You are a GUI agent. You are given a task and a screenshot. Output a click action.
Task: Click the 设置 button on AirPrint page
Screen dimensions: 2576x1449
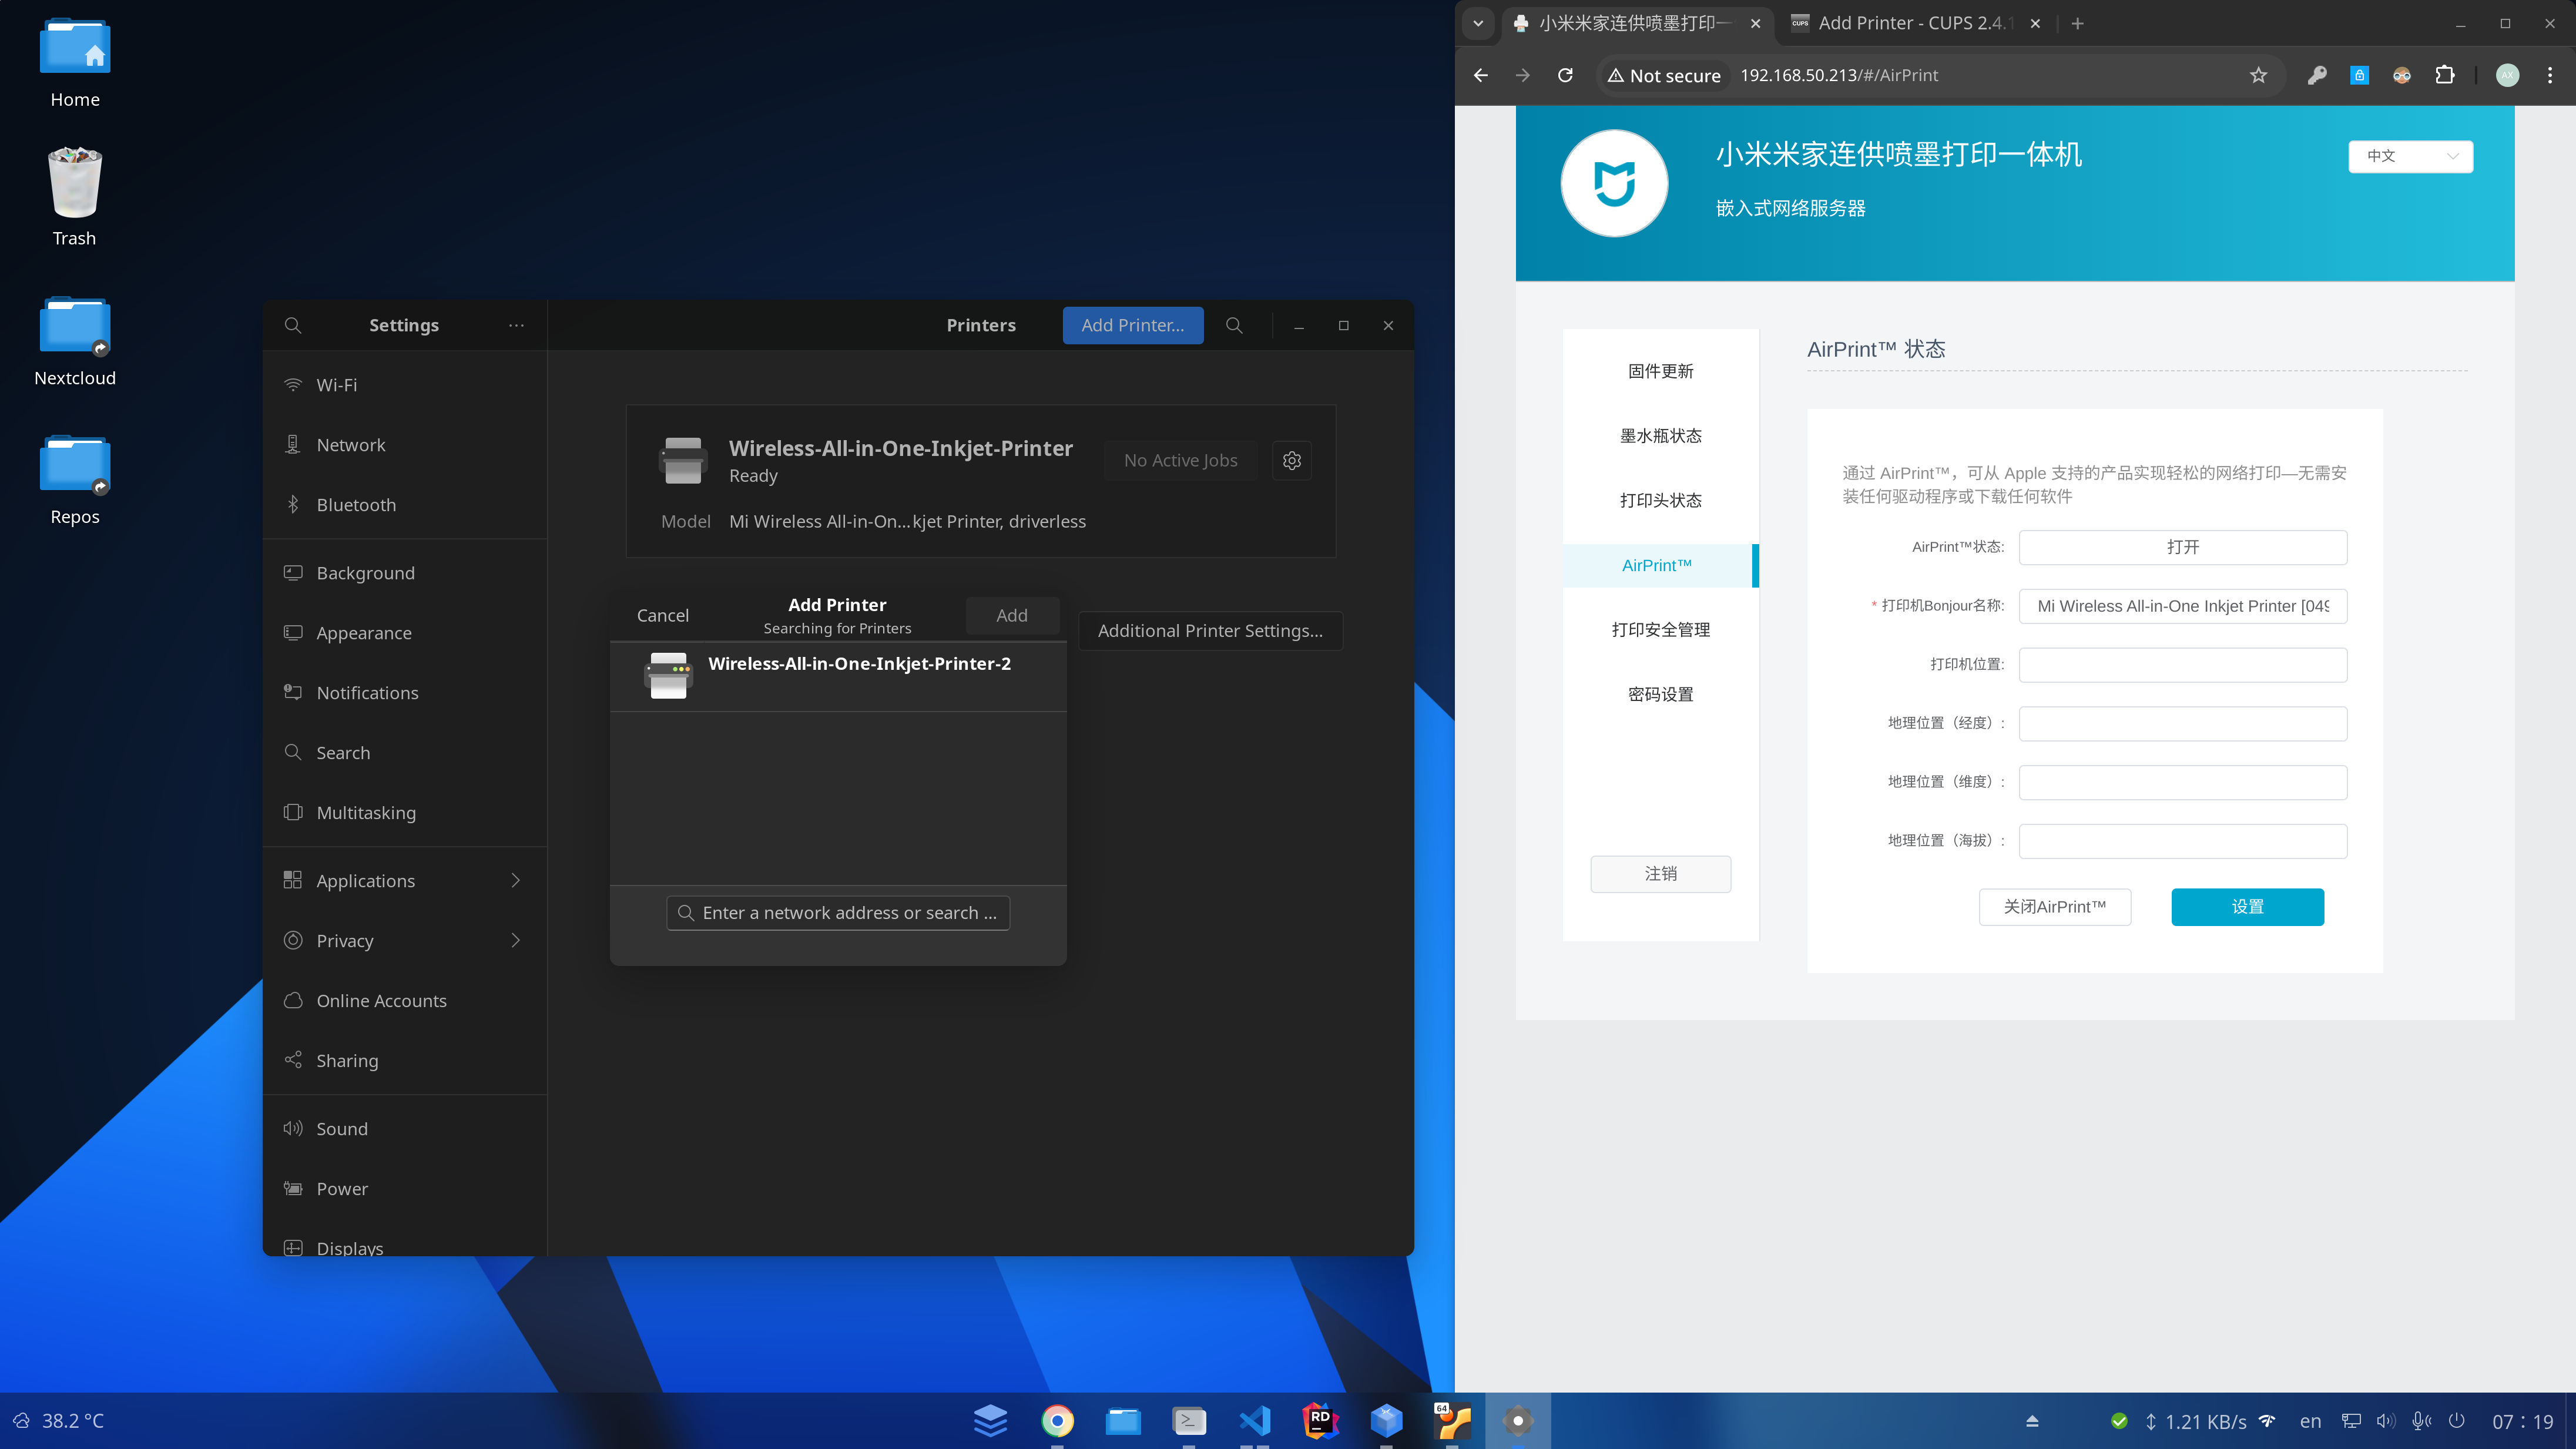tap(2247, 906)
